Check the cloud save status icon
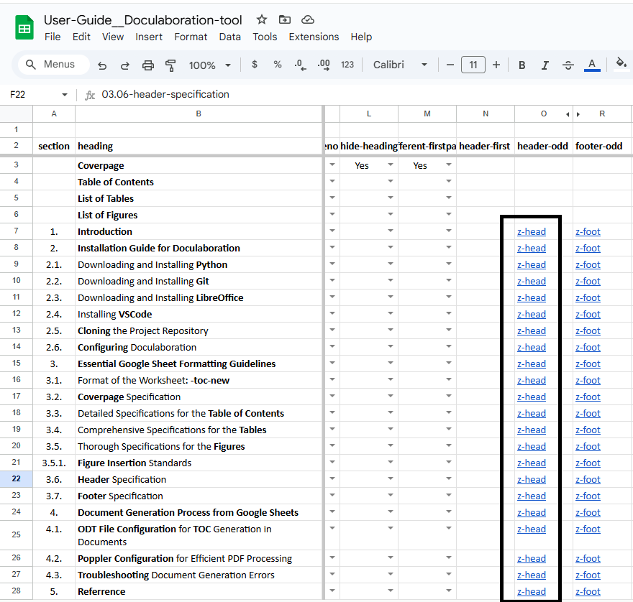This screenshot has height=602, width=633. click(x=308, y=19)
